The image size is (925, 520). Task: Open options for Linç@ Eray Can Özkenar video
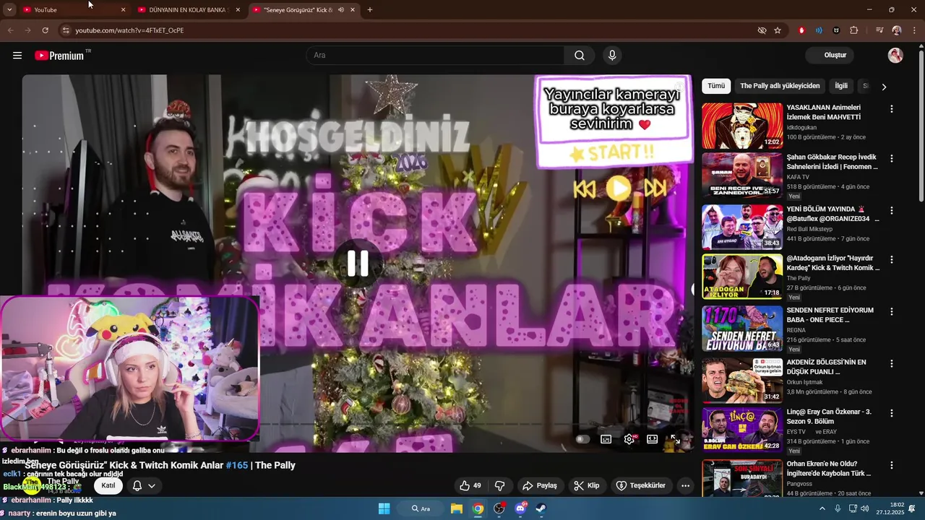coord(892,413)
